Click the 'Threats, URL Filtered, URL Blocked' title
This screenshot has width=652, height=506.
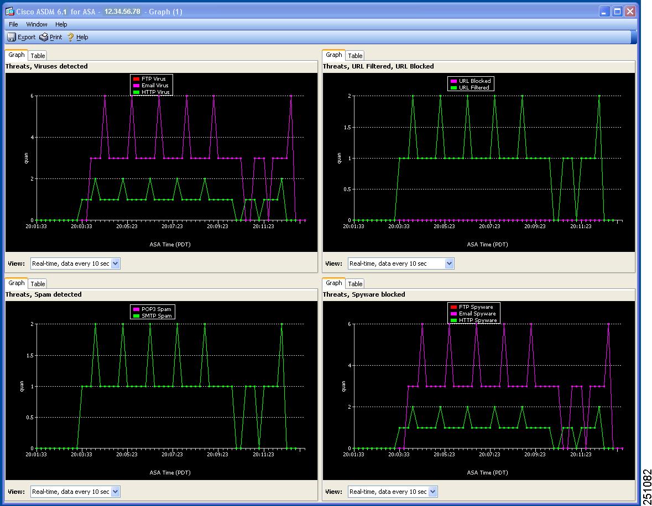[x=378, y=66]
